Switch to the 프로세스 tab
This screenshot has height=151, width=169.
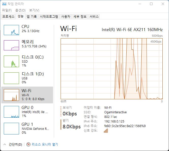[8, 17]
